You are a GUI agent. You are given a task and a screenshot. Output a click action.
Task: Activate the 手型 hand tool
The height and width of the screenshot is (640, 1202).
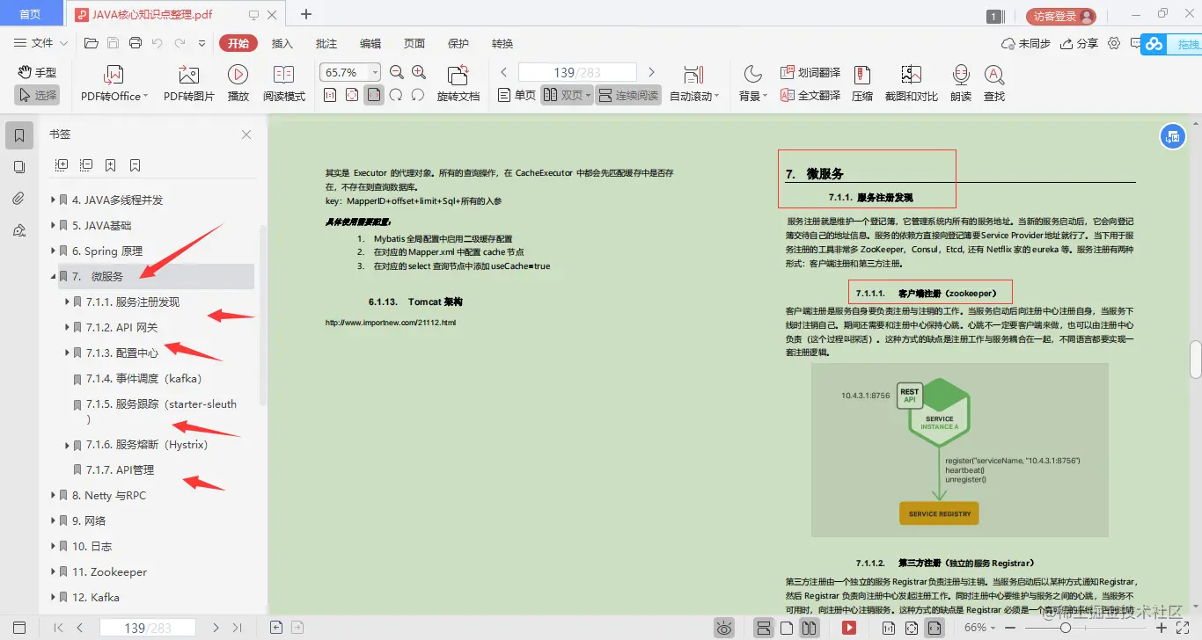tap(37, 72)
